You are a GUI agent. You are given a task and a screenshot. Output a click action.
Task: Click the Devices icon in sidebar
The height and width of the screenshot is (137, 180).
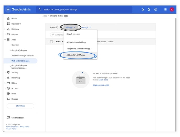click(8, 34)
